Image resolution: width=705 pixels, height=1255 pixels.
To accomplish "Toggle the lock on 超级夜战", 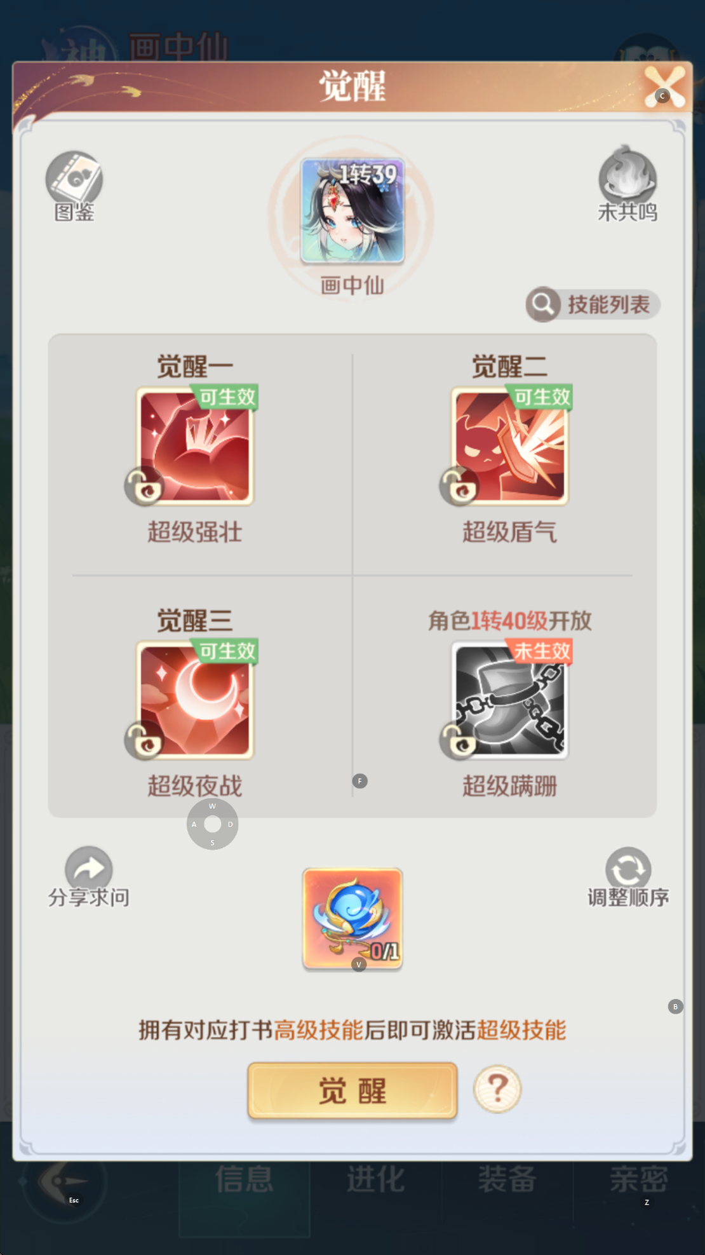I will (144, 740).
